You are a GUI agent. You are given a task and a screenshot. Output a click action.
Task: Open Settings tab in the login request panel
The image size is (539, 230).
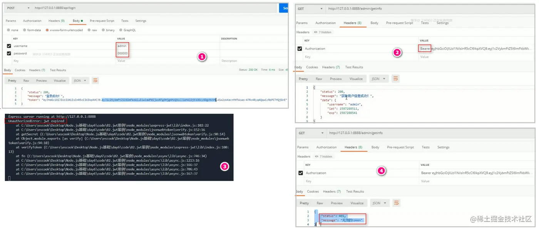141,21
